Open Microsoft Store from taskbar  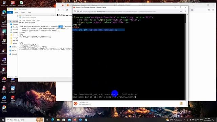point(64,120)
